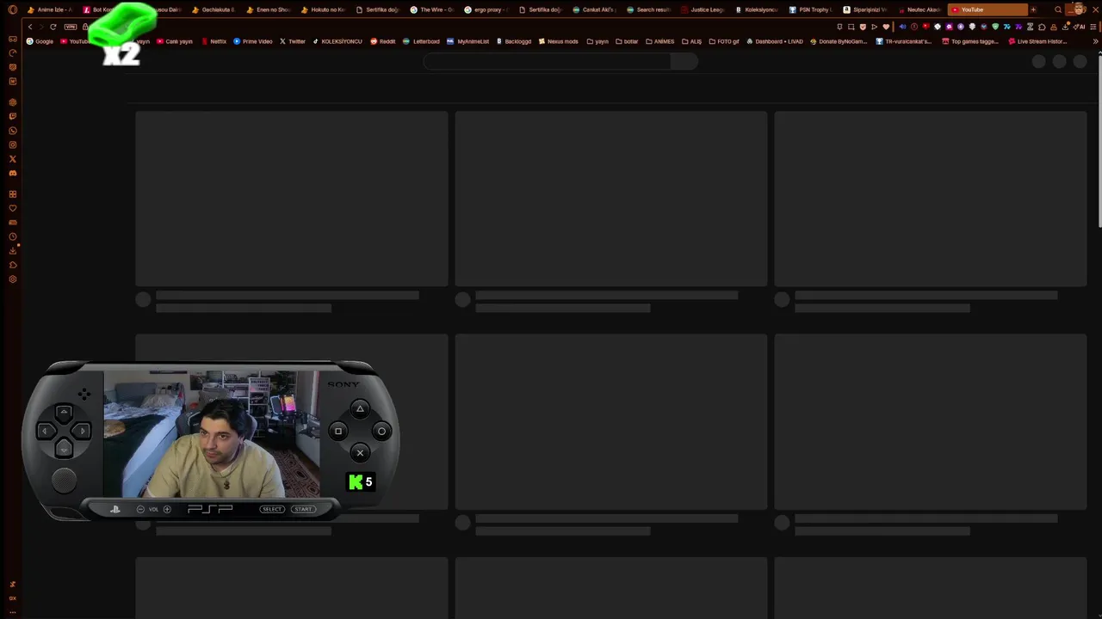Open Instagram from the sidebar
Viewport: 1102px width, 619px height.
tap(12, 144)
